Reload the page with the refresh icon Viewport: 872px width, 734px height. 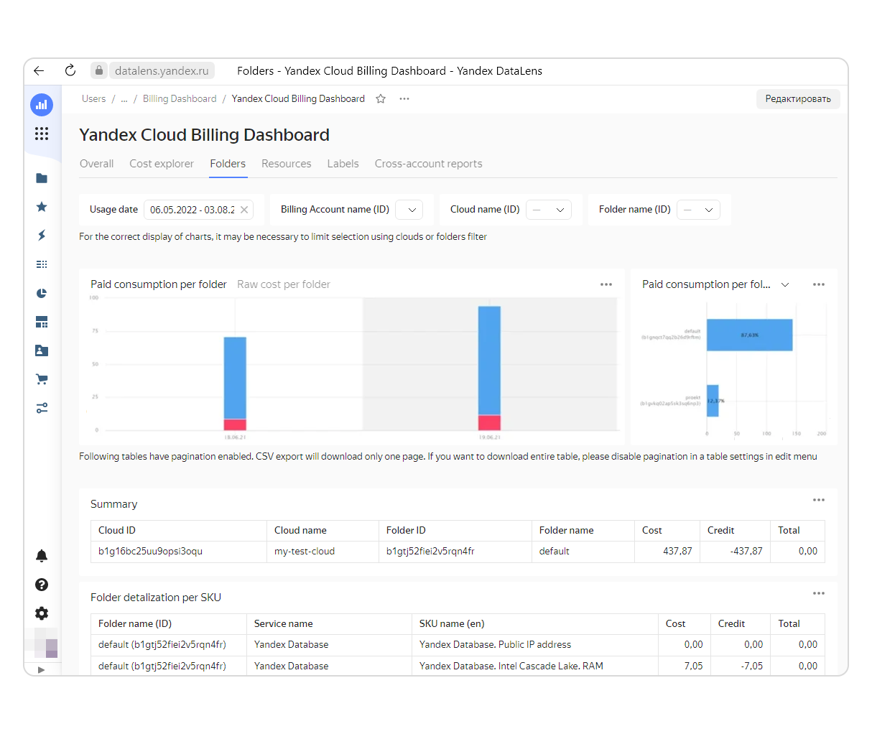click(70, 70)
